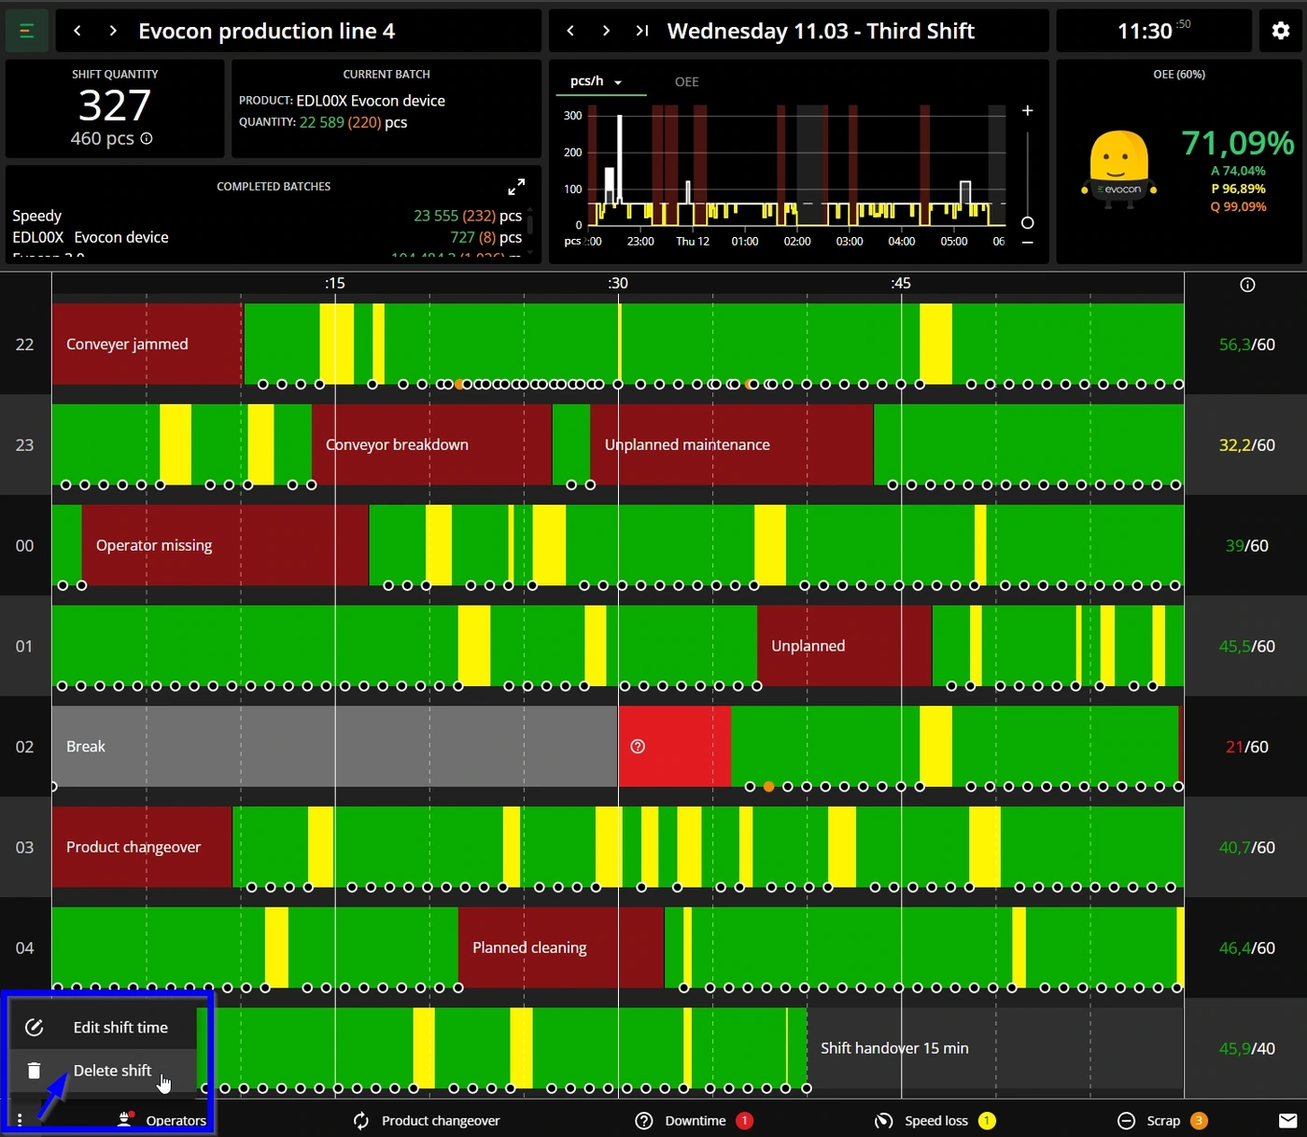Open Operators panel
Viewport: 1307px width, 1137px height.
tap(162, 1120)
